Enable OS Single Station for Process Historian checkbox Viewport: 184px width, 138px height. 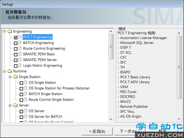click(x=21, y=89)
